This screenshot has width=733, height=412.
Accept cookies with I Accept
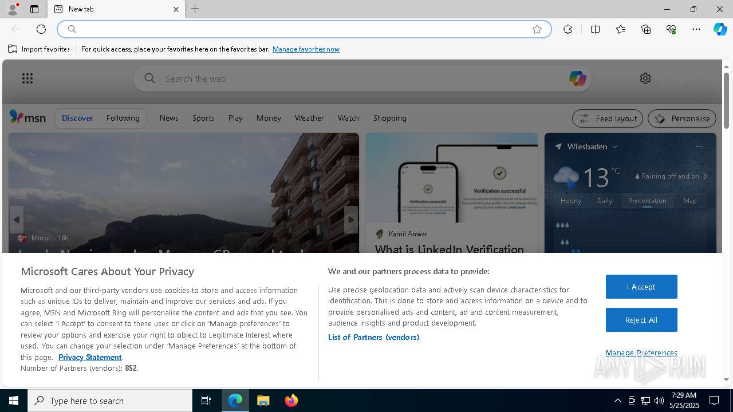tap(641, 287)
